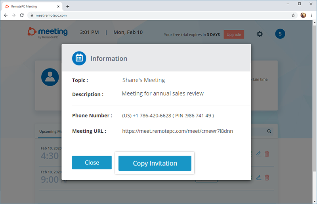Click the Upgrade button
This screenshot has width=317, height=204.
click(x=234, y=34)
